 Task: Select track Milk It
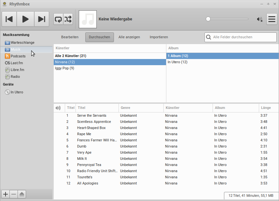point(166,159)
